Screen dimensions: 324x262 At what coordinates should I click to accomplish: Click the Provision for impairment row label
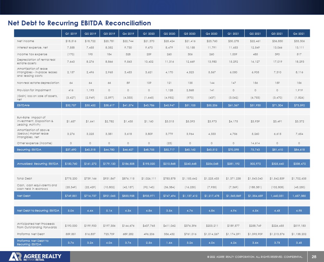pyautogui.click(x=34, y=90)
